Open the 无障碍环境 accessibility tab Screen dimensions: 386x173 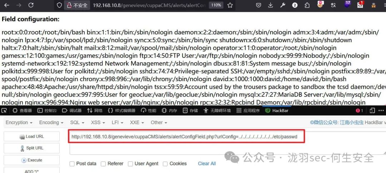tap(217, 110)
